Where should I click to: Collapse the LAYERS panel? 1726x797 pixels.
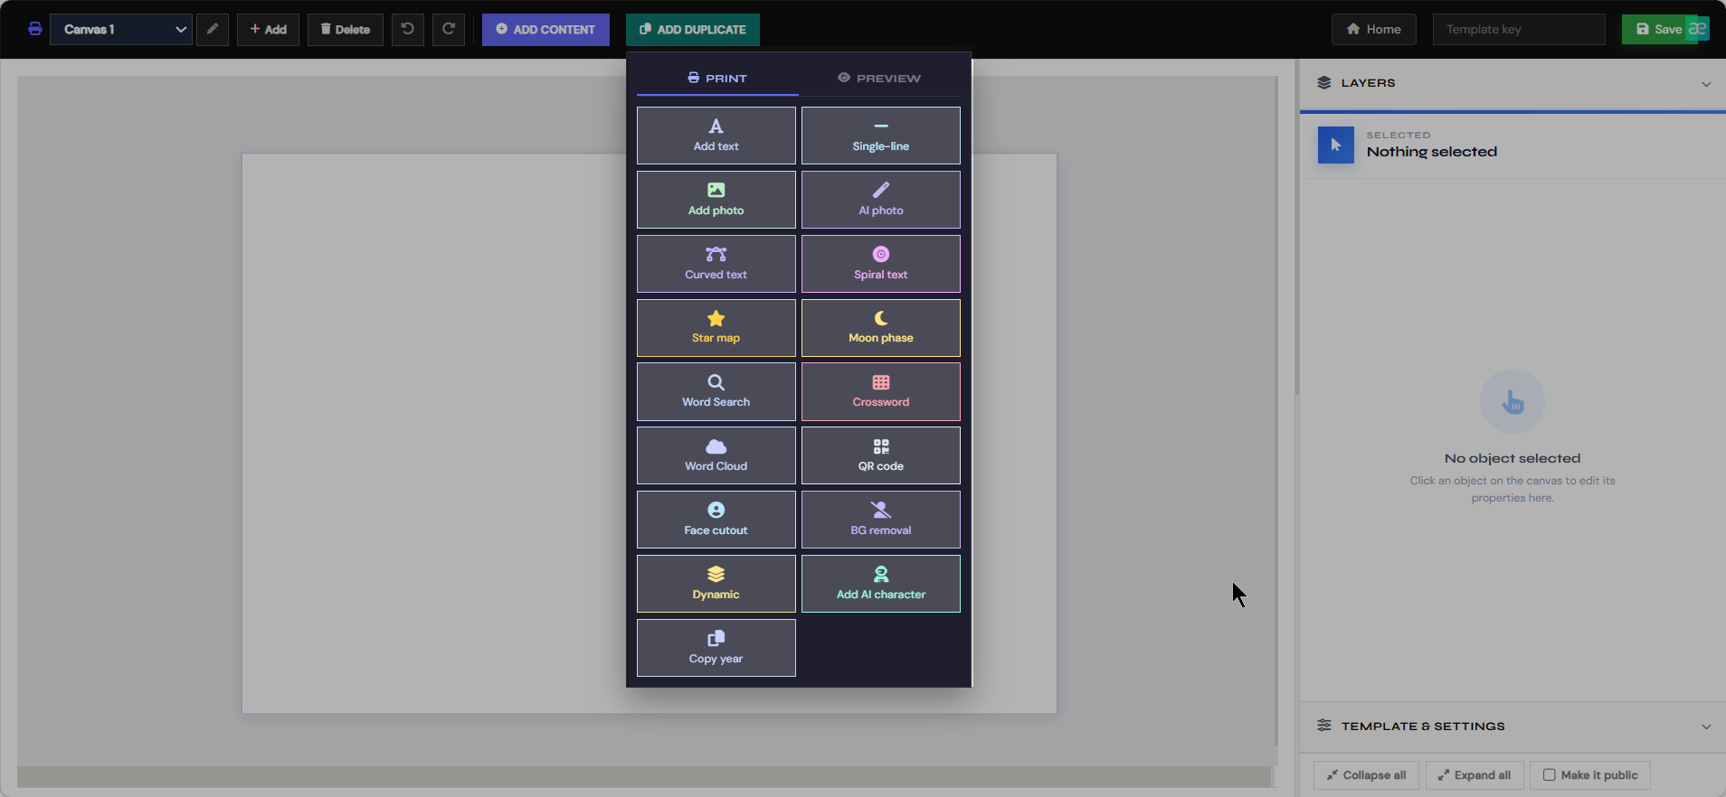[1706, 84]
